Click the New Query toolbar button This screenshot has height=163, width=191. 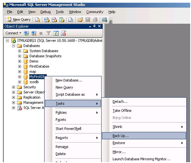(19, 20)
